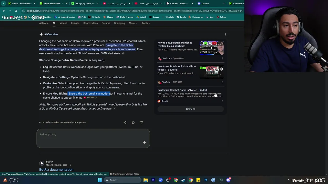Open options for botrix.live result
328x184 pixels.
(x=70, y=165)
